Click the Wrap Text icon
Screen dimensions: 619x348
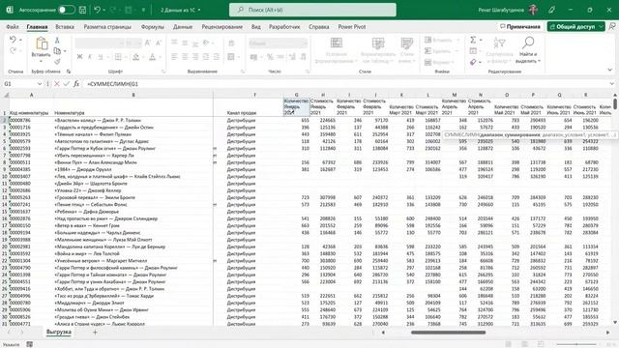pos(231,43)
